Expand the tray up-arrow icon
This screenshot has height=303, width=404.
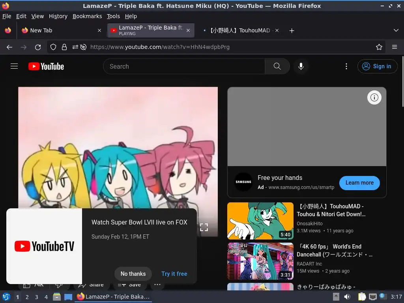(x=336, y=297)
